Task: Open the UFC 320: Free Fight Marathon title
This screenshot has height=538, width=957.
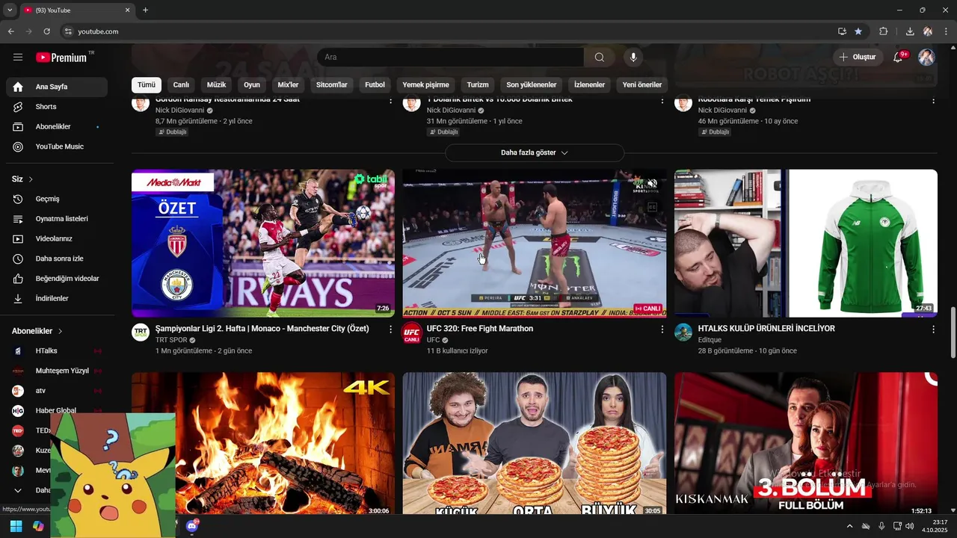Action: (480, 329)
